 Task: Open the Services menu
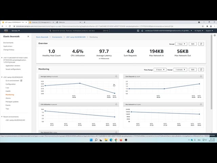point(16,31)
